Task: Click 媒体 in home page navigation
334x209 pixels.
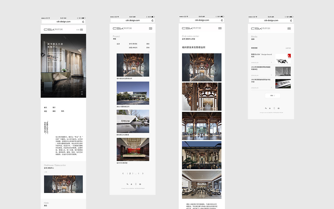Action: click(54, 111)
